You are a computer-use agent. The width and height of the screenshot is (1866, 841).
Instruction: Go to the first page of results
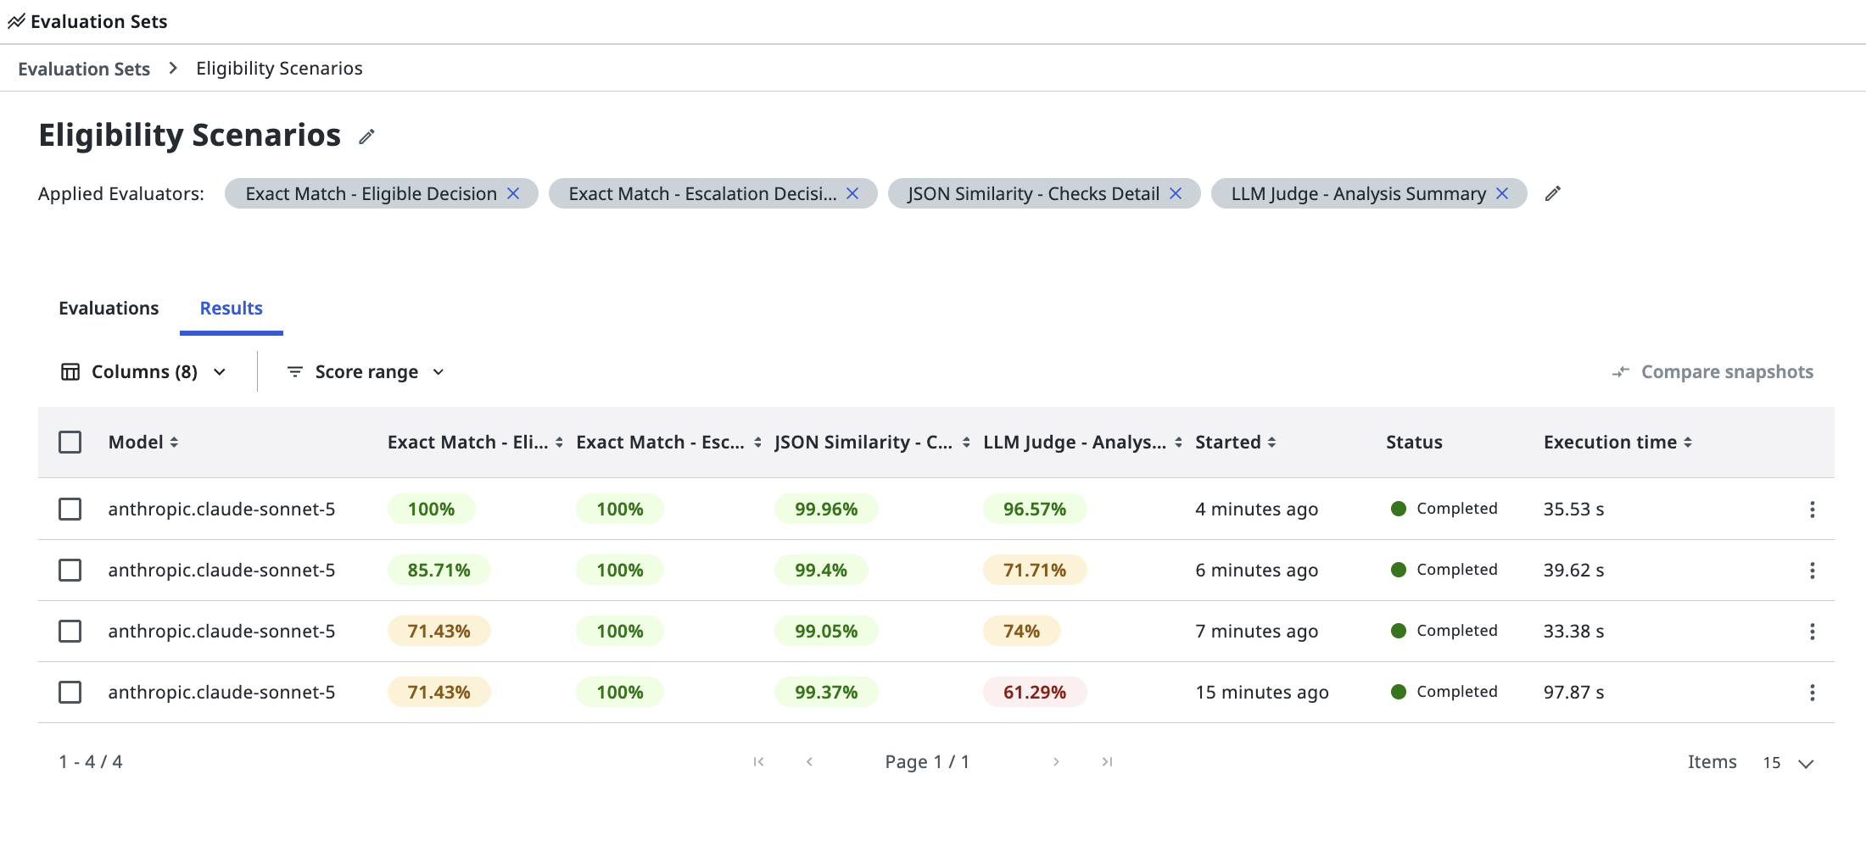coord(759,761)
